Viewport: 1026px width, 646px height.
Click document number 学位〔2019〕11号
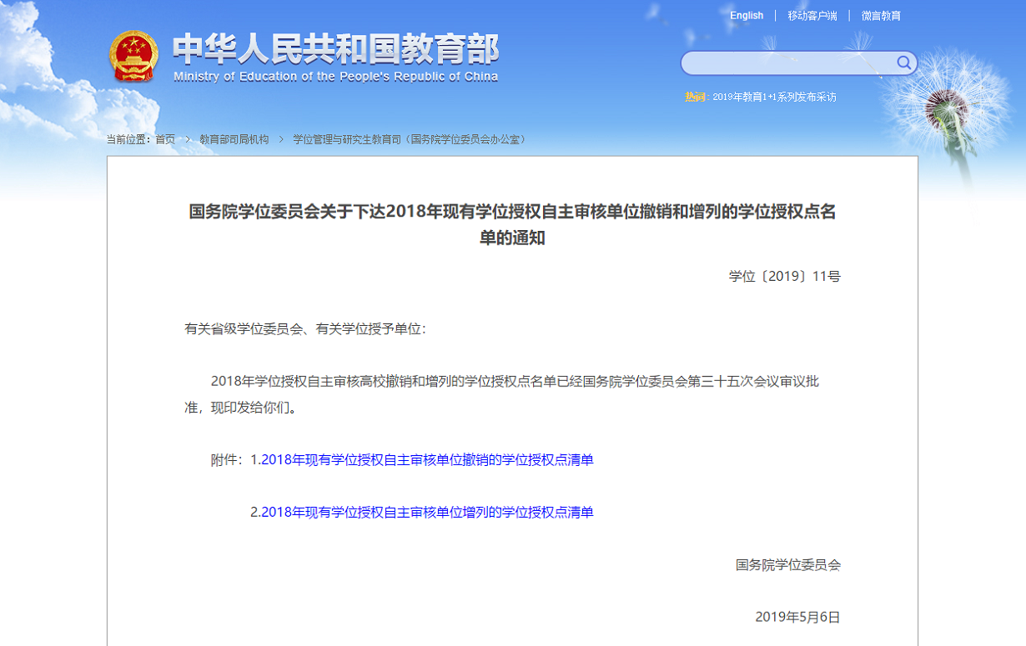tap(785, 276)
